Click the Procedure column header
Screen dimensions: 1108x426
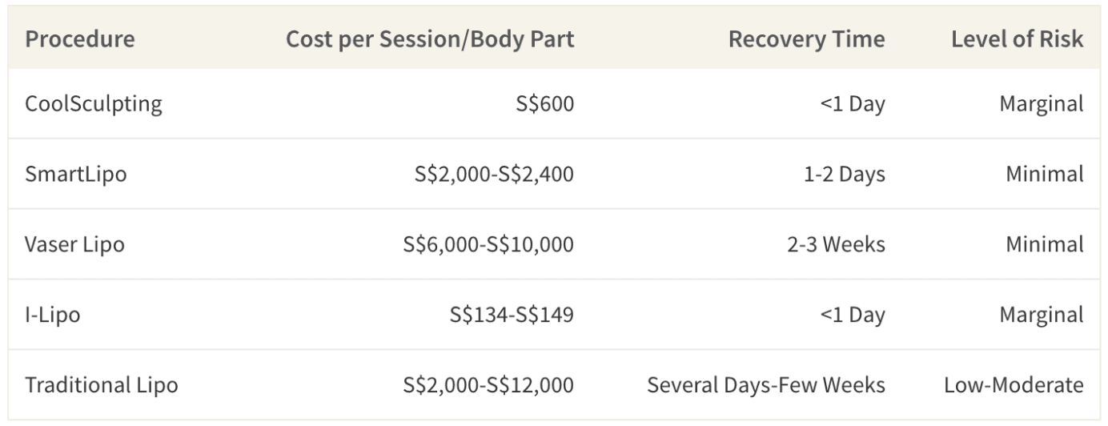(x=80, y=39)
